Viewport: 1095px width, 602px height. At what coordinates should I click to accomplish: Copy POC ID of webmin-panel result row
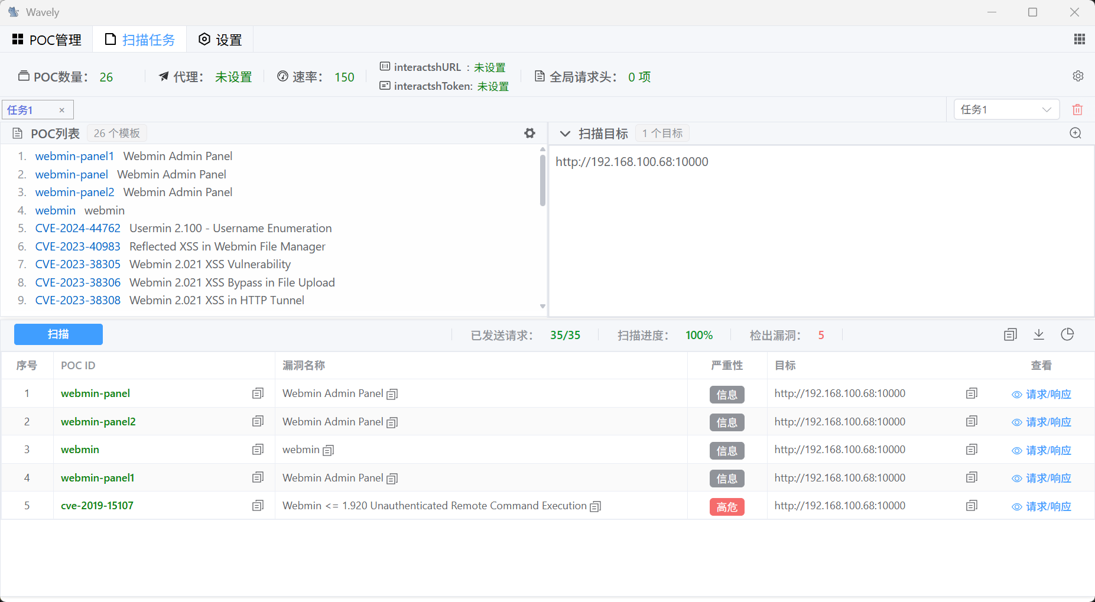point(258,393)
